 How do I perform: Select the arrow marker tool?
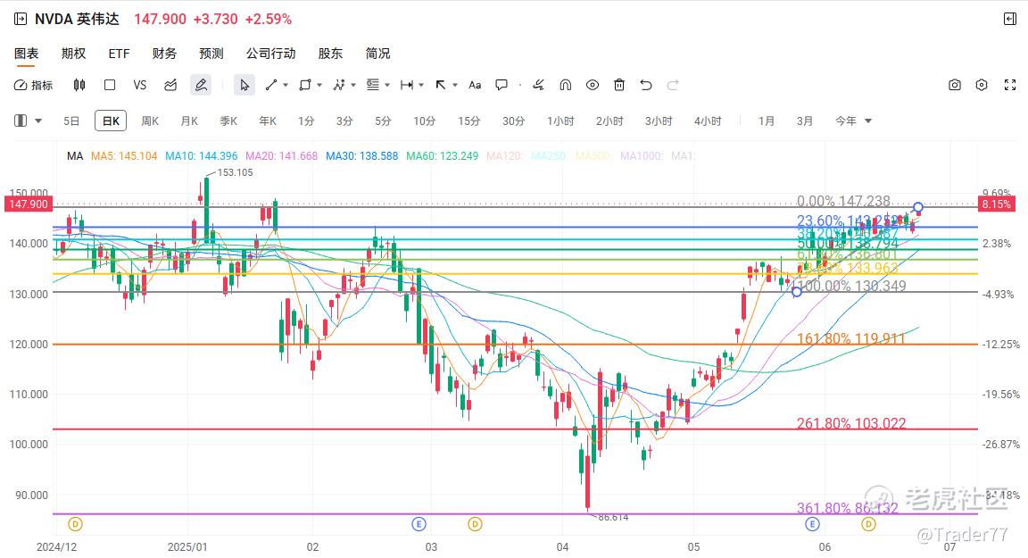[441, 85]
